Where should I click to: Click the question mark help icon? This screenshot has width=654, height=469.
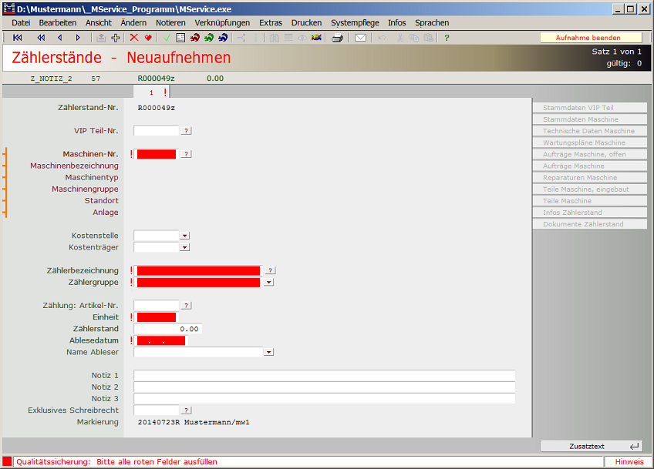[x=447, y=38]
